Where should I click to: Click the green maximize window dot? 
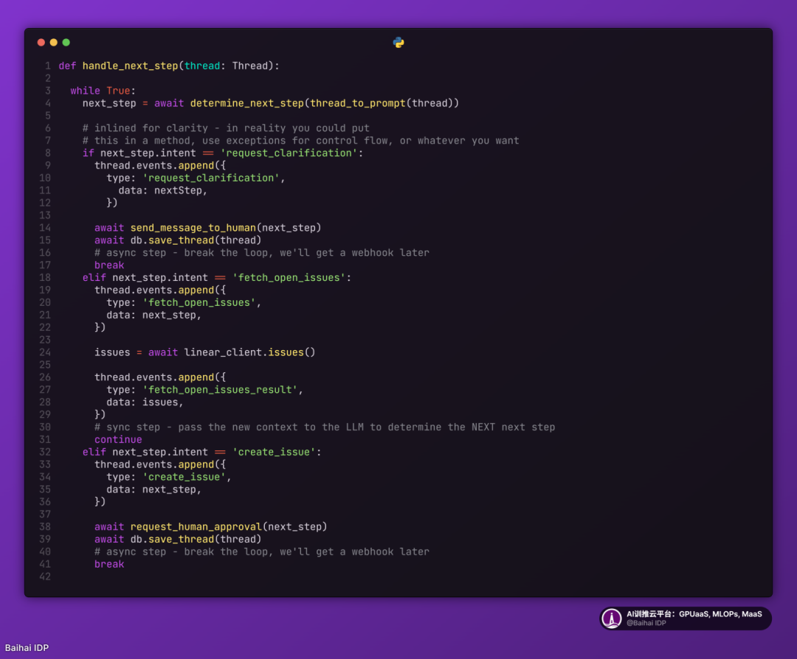click(x=66, y=43)
